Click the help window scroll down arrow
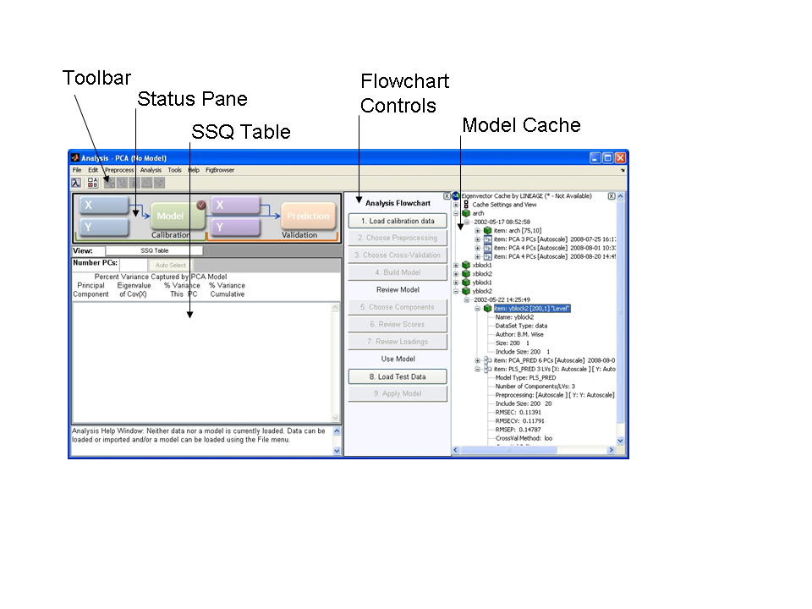The height and width of the screenshot is (609, 812). [x=337, y=451]
